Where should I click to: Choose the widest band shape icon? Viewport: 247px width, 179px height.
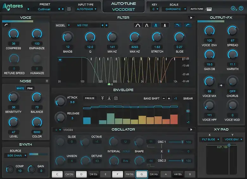pos(138,25)
